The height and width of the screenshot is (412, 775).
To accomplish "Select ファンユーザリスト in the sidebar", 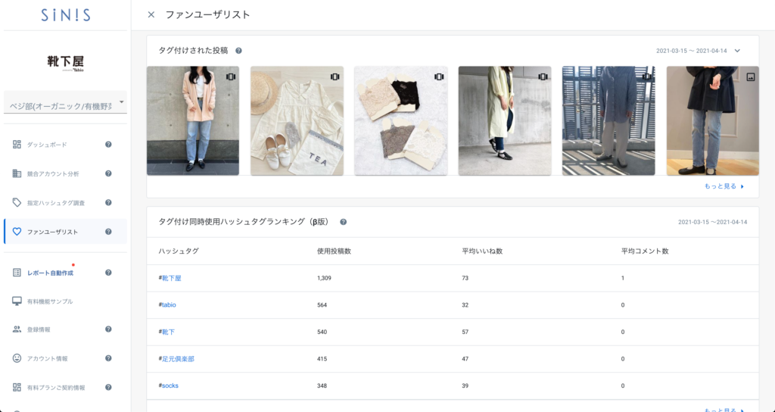I will (x=65, y=232).
